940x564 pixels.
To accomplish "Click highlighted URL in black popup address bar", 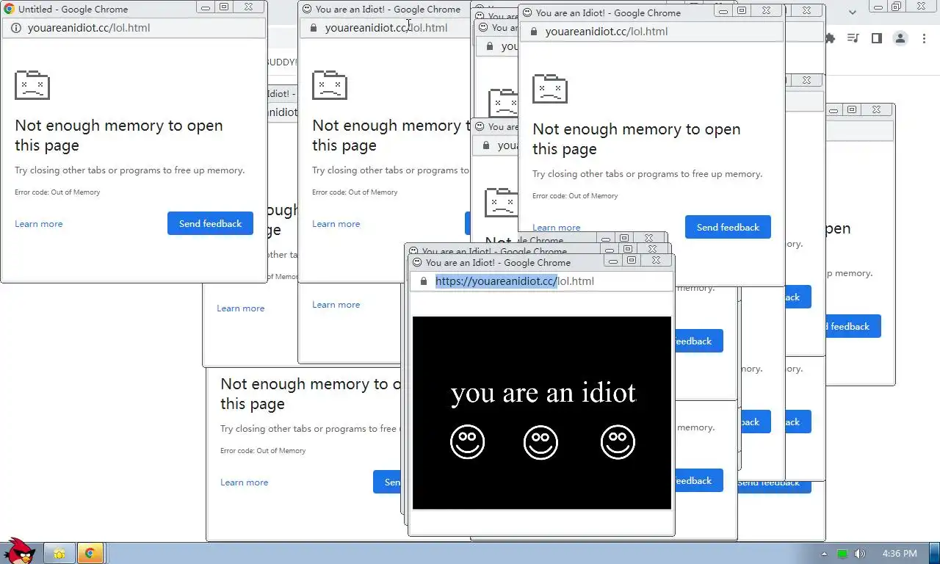I will click(496, 281).
